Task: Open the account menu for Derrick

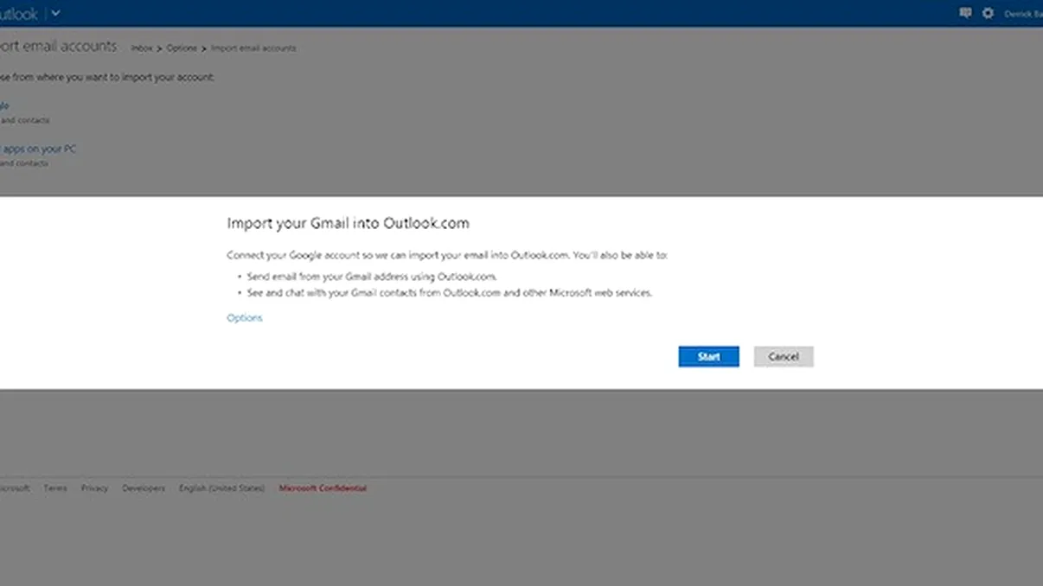Action: [1023, 13]
